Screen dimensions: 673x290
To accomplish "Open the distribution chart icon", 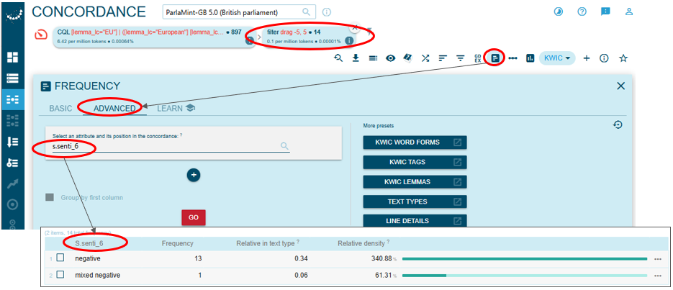I will pos(530,58).
